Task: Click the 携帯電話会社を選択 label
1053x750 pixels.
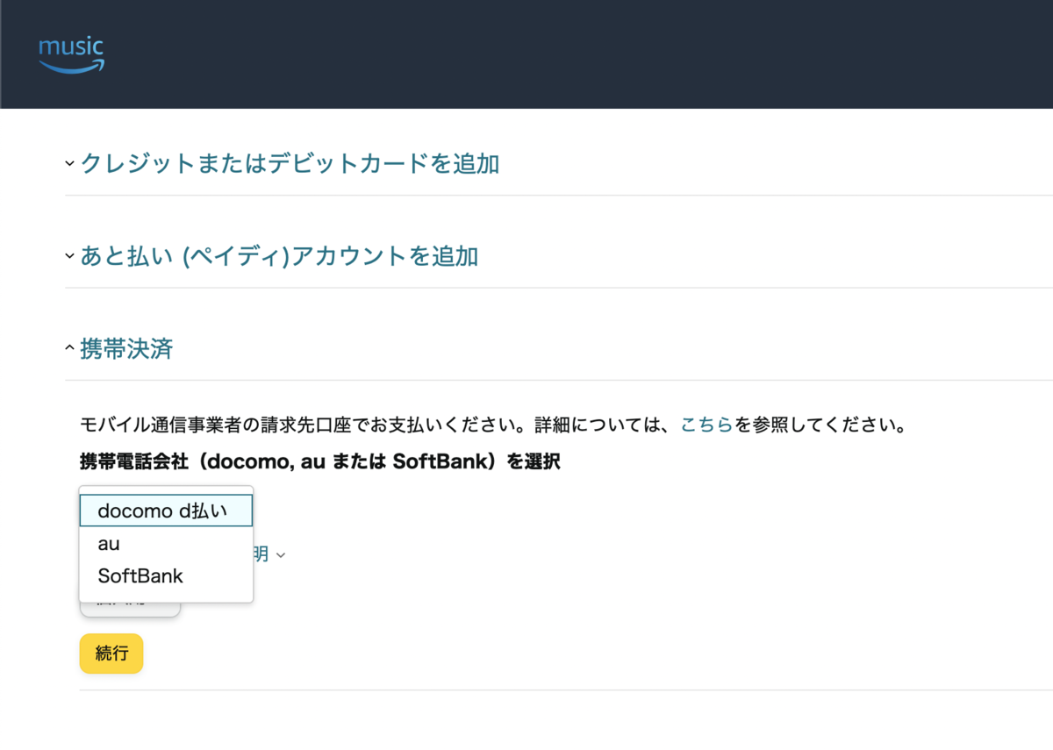Action: (321, 461)
